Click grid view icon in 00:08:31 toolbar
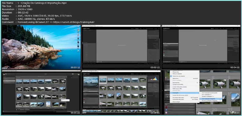242x116 pixels. pos(100,107)
